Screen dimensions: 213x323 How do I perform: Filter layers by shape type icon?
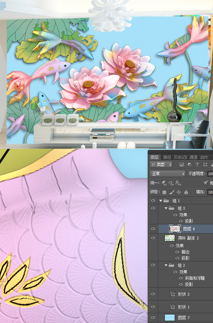(205, 165)
